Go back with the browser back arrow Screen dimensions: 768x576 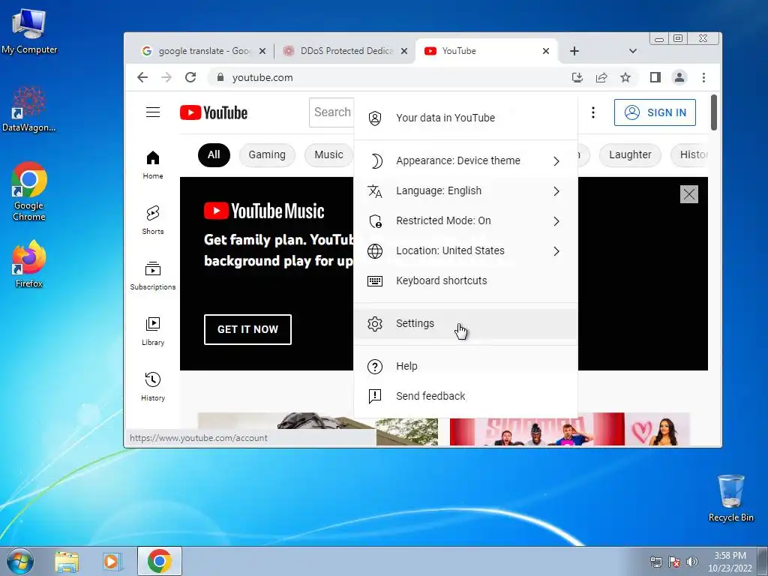point(142,77)
